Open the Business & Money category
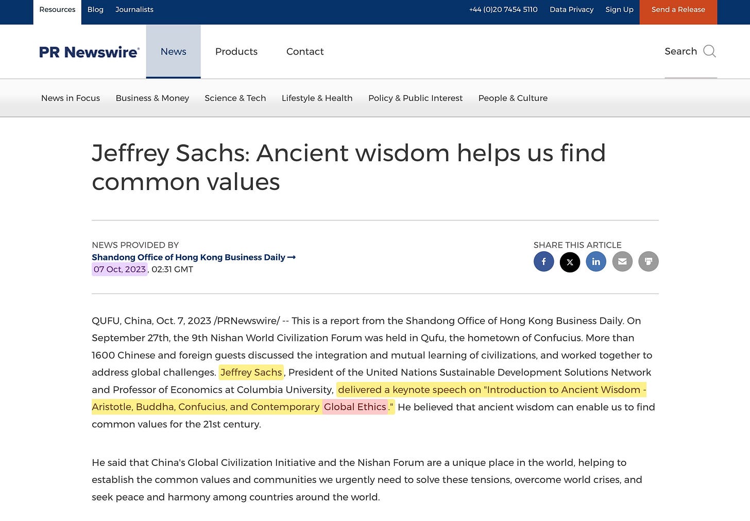Image resolution: width=750 pixels, height=521 pixels. 152,98
